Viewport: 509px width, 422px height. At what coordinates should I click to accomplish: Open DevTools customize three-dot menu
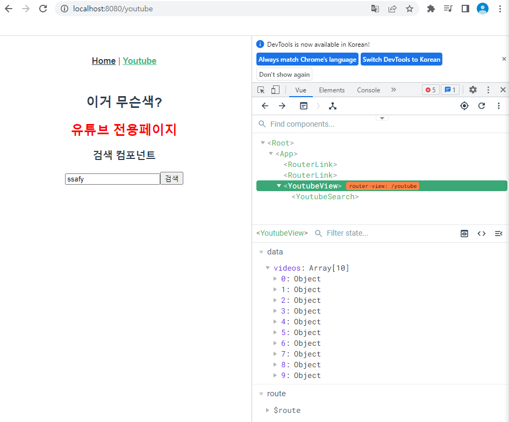point(488,90)
